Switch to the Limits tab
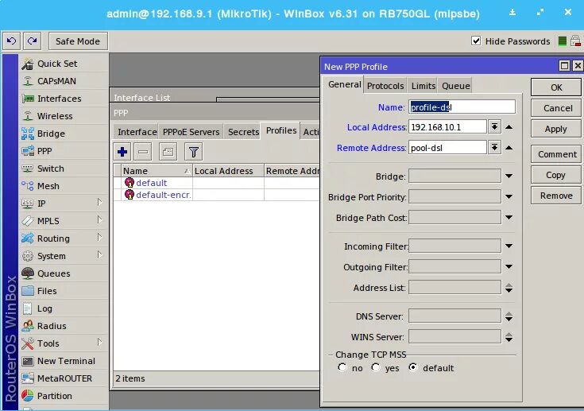The width and height of the screenshot is (584, 411). (x=423, y=86)
